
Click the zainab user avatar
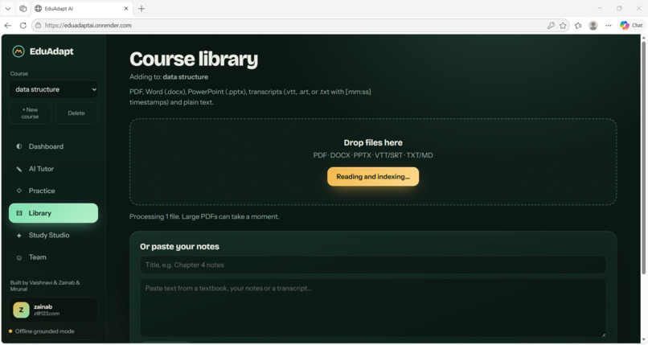(x=21, y=310)
